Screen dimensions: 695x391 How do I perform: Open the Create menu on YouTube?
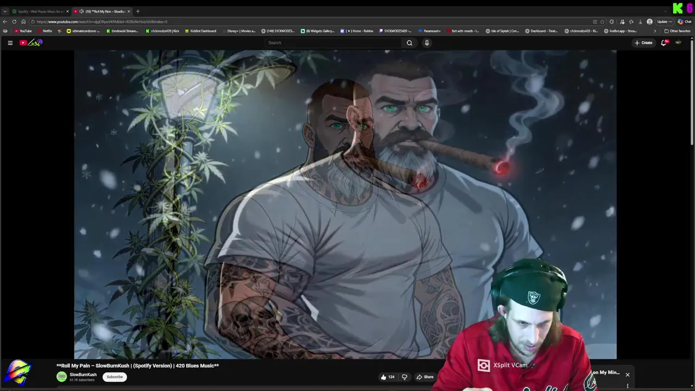[x=643, y=43]
